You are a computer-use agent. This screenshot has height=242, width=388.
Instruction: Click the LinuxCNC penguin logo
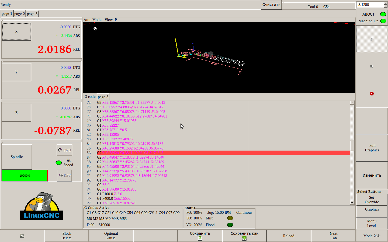[41, 206]
